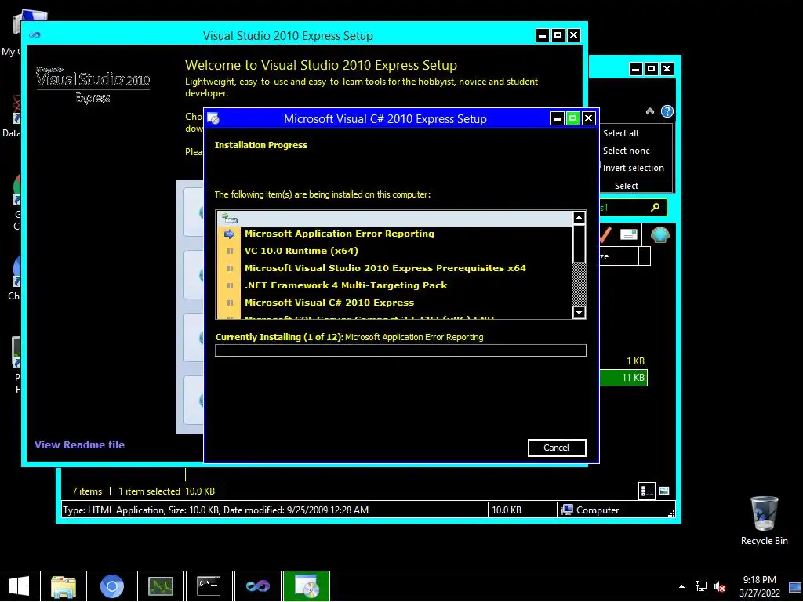
Task: Select Microsoft Application Error Reporting item
Action: coord(339,234)
